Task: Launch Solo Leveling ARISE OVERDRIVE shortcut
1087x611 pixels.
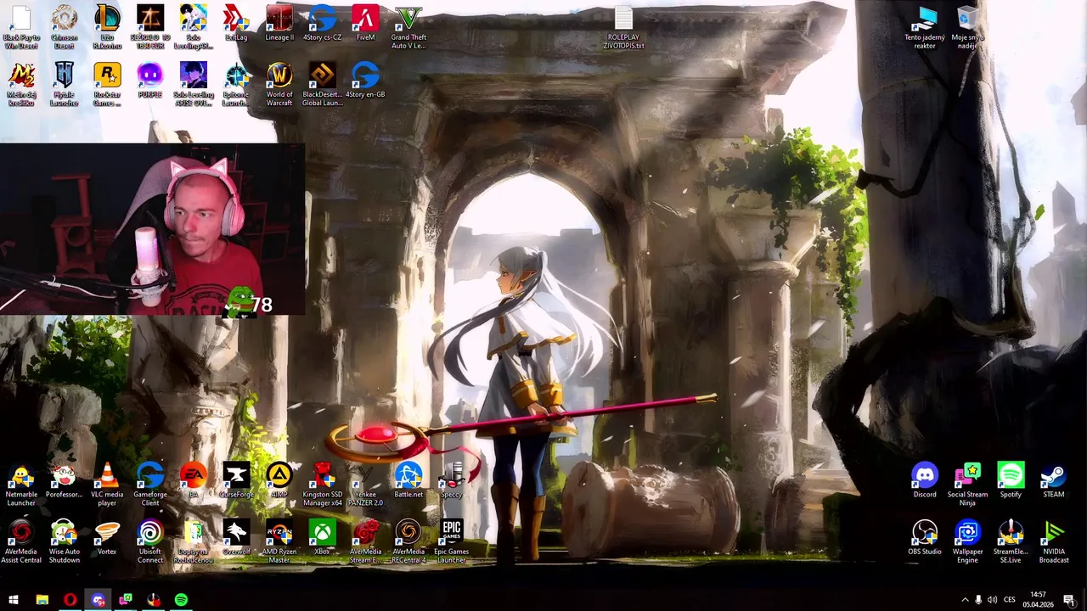Action: [x=193, y=85]
